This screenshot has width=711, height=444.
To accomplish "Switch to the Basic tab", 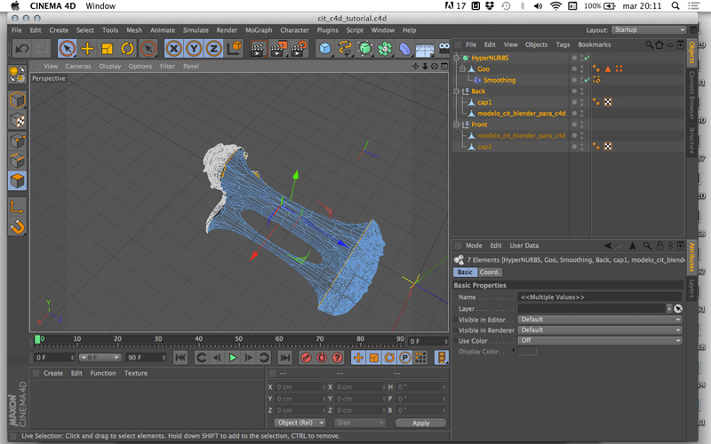I will (x=465, y=273).
